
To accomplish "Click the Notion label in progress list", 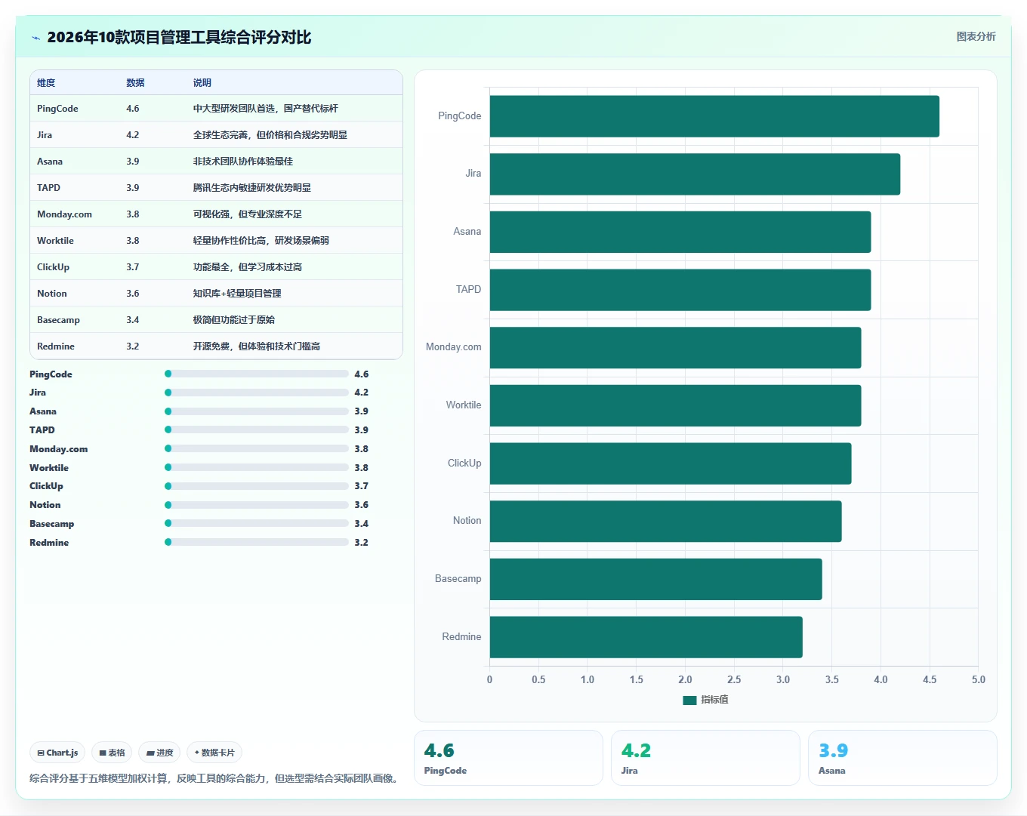I will [x=45, y=505].
